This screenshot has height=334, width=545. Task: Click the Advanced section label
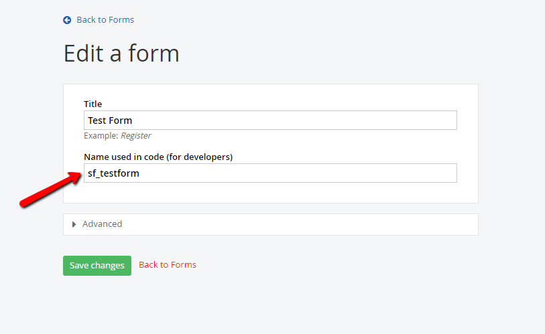tap(102, 224)
